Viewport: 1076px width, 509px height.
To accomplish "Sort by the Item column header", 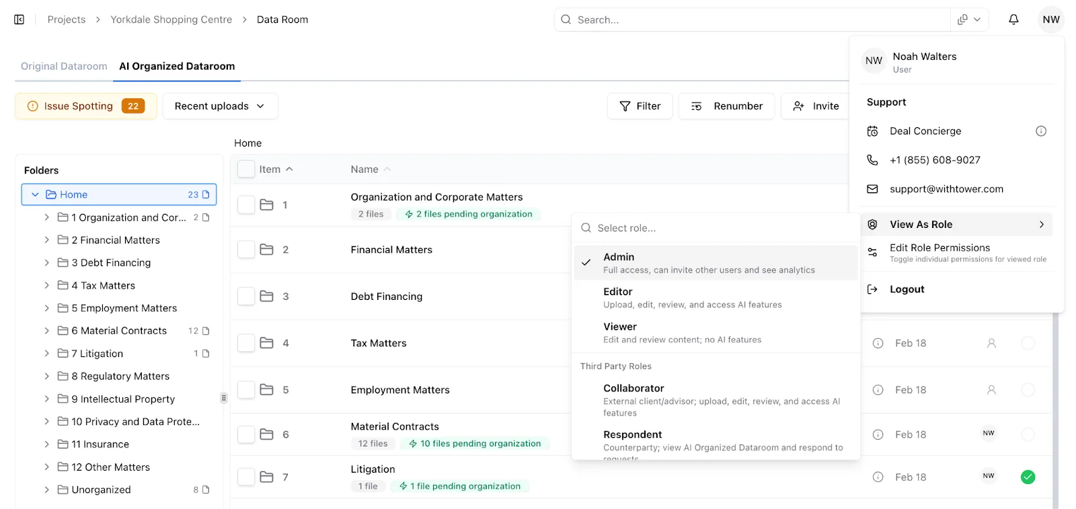I will point(276,169).
